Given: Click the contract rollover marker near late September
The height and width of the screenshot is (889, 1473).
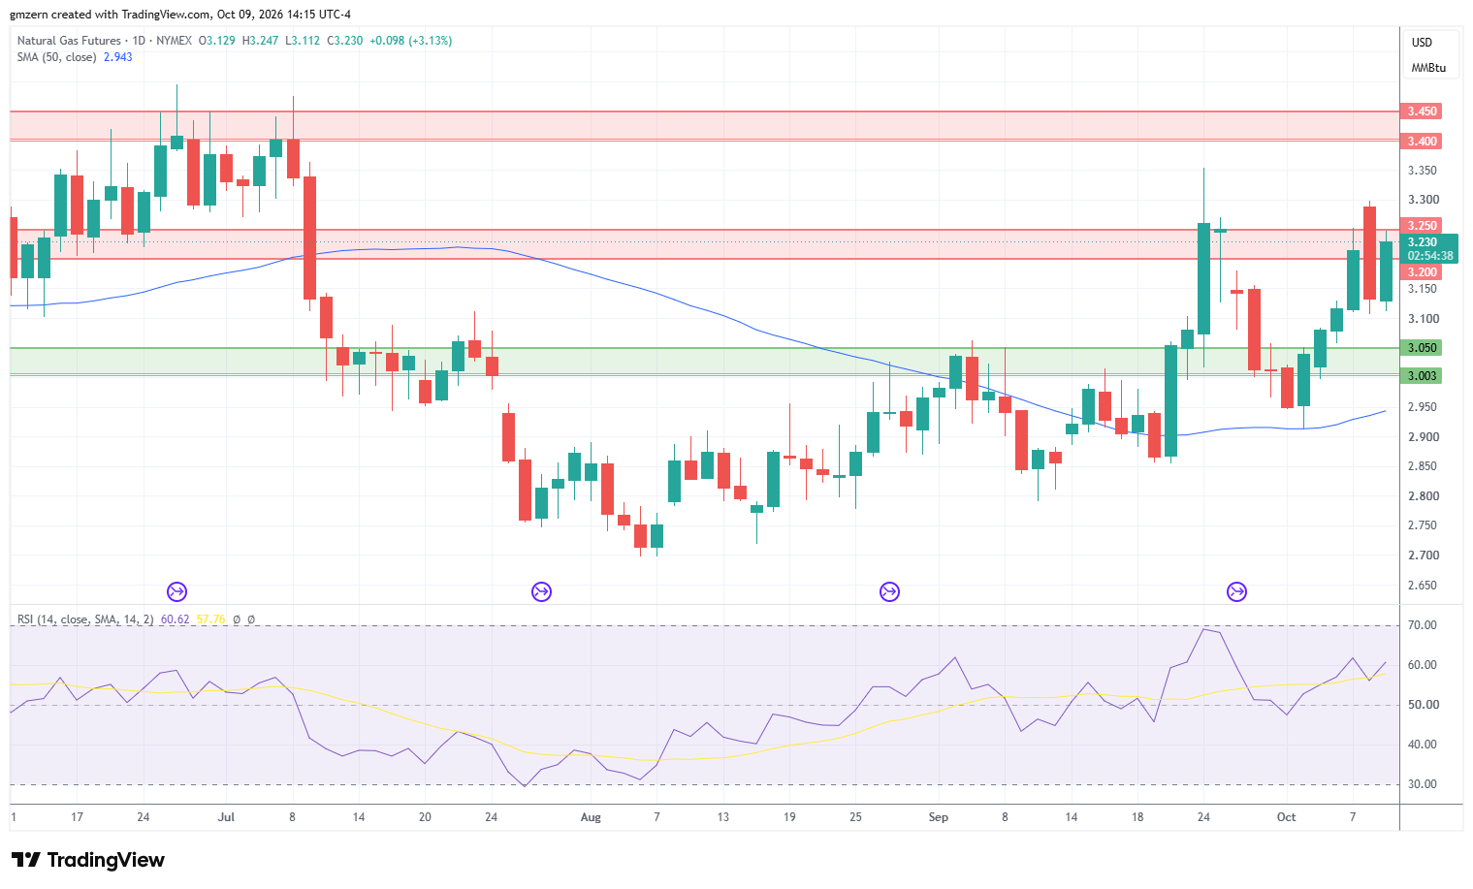Looking at the screenshot, I should coord(1236,591).
